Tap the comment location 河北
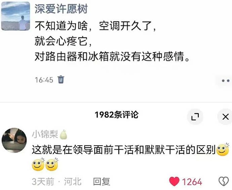 pos(73,182)
